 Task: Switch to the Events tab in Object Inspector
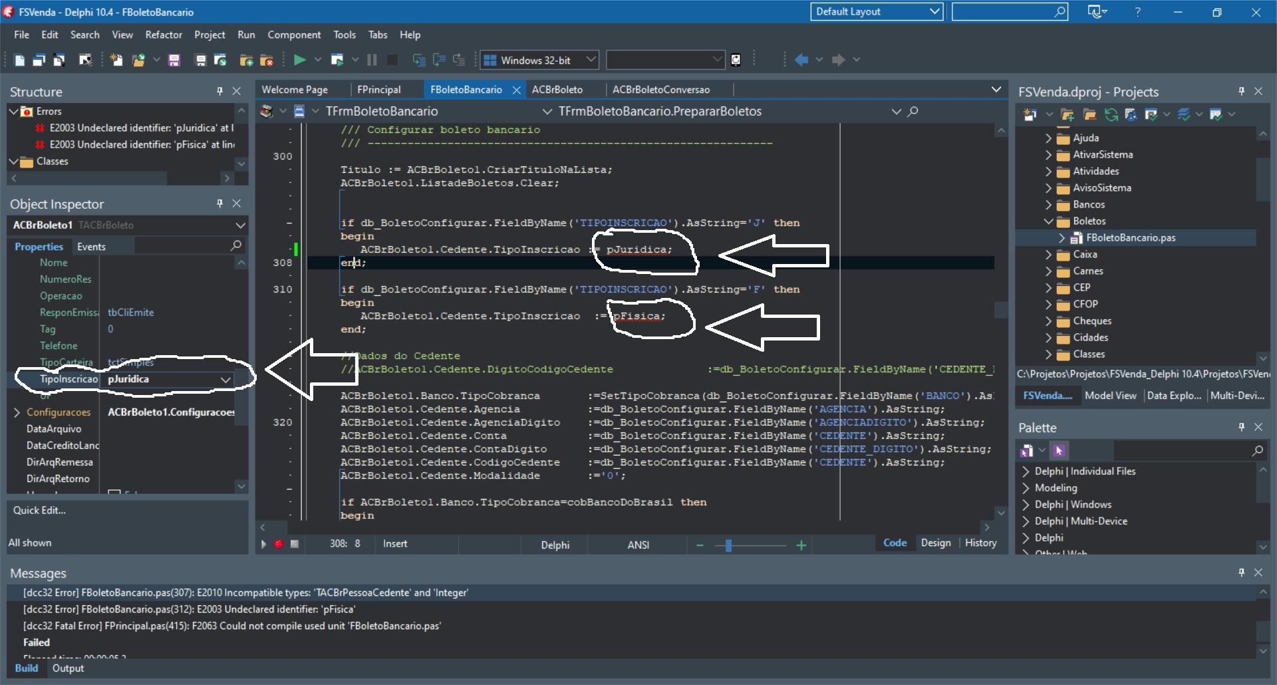pos(91,247)
